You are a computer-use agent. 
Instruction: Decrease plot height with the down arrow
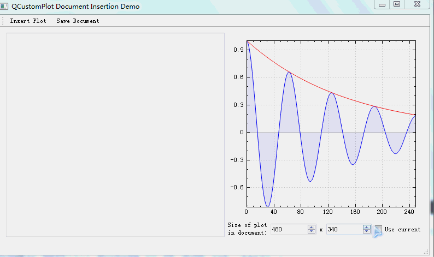click(x=366, y=231)
